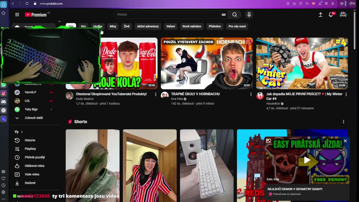Reload the page with the refresh icon
This screenshot has height=202, width=359.
27,4
